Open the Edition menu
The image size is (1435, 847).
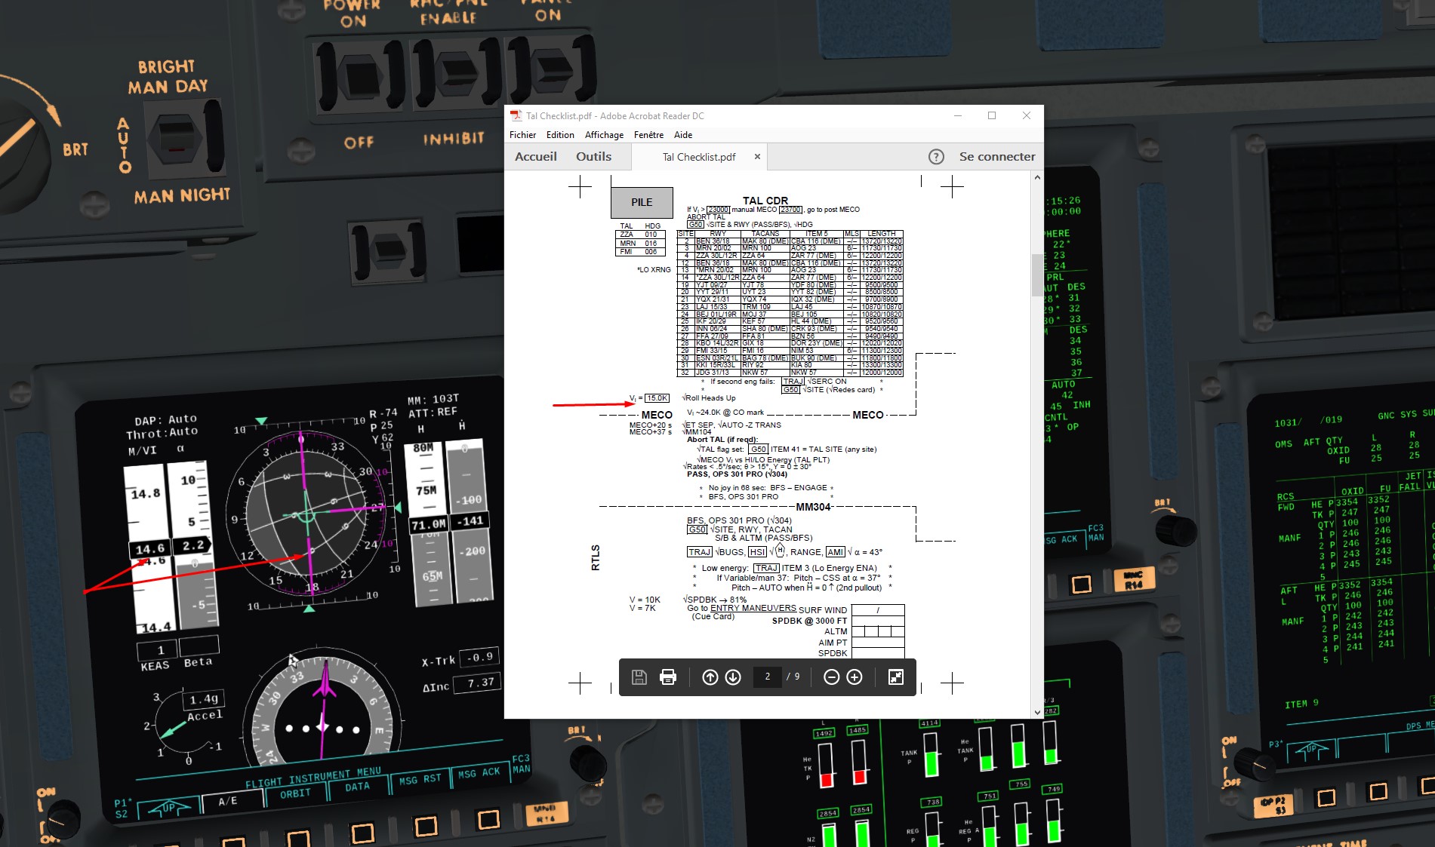[x=560, y=135]
